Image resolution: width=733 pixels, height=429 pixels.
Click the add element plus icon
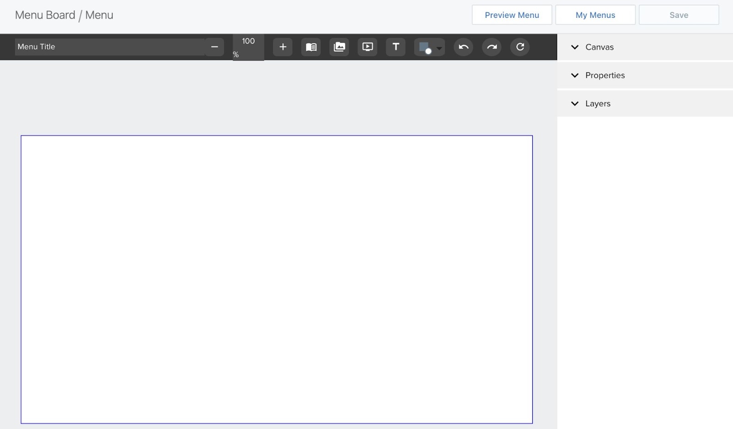tap(283, 47)
